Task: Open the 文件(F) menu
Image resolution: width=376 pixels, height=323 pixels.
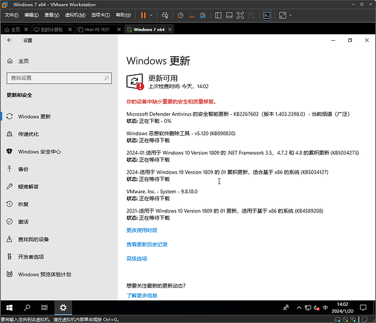Action: pyautogui.click(x=12, y=15)
